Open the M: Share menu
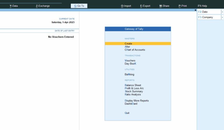This screenshot has width=224, height=130. click(x=164, y=6)
